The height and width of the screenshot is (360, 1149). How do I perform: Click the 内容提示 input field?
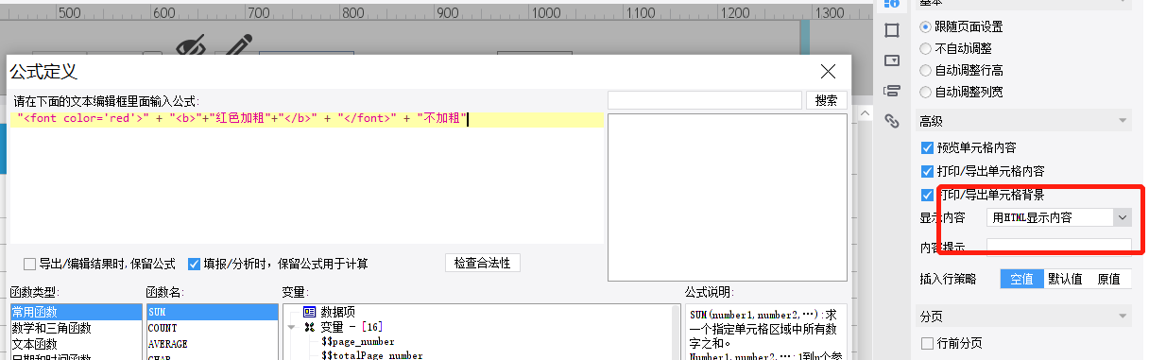1058,247
